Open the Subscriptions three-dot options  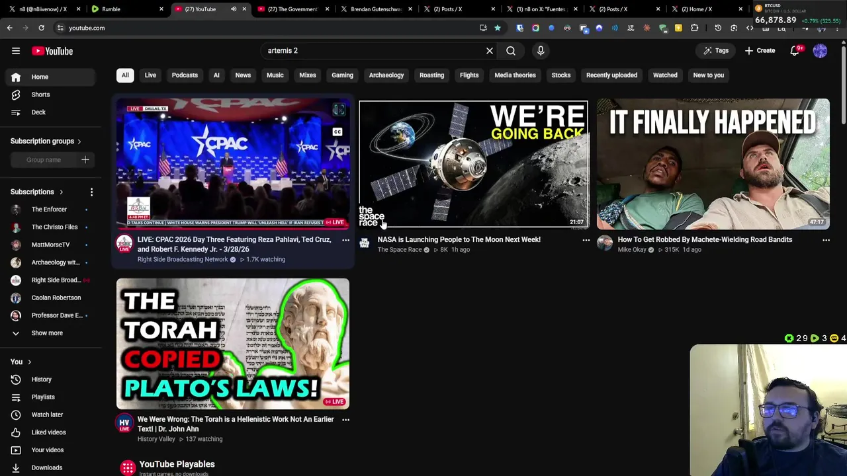point(91,192)
